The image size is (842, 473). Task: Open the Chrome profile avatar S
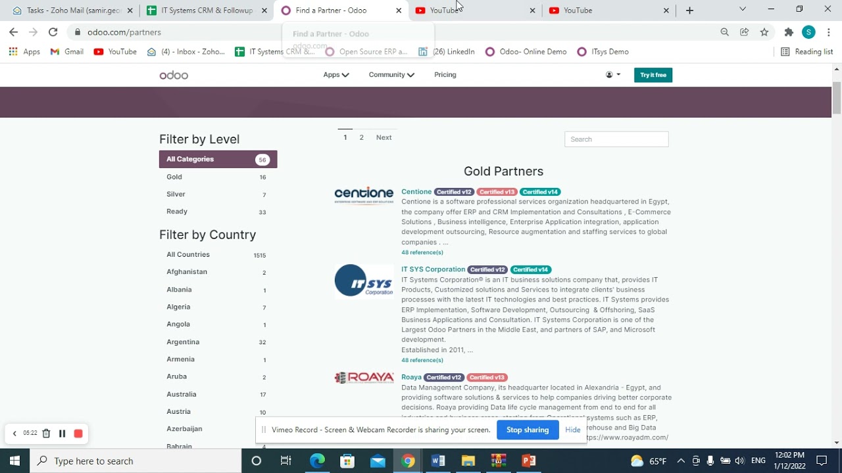808,32
